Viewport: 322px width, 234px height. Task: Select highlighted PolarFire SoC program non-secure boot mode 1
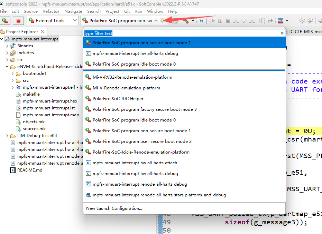tap(184, 42)
